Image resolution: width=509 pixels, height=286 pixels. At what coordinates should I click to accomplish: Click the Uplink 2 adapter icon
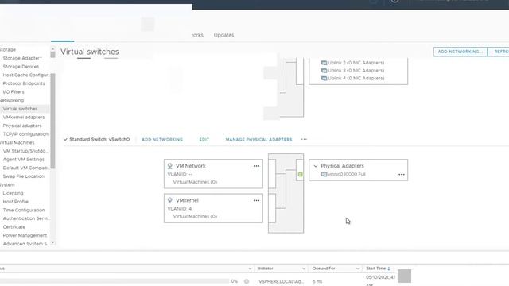[x=324, y=63]
